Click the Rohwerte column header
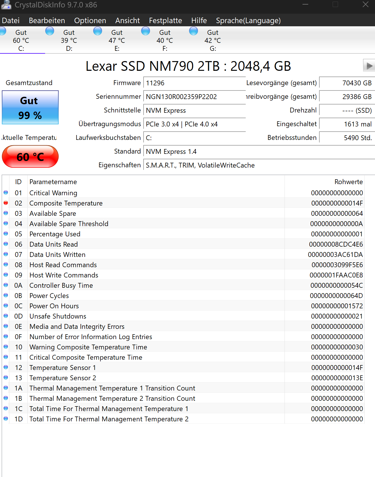The height and width of the screenshot is (477, 375). coord(324,182)
